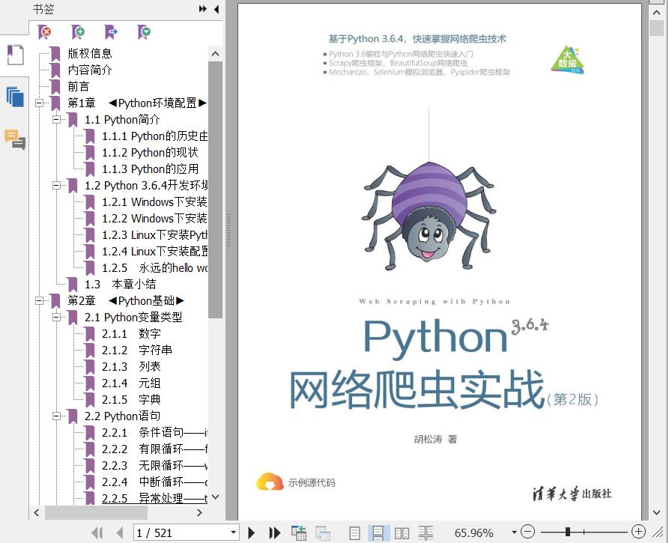
Task: Click the document scroll down arrow
Action: click(656, 513)
